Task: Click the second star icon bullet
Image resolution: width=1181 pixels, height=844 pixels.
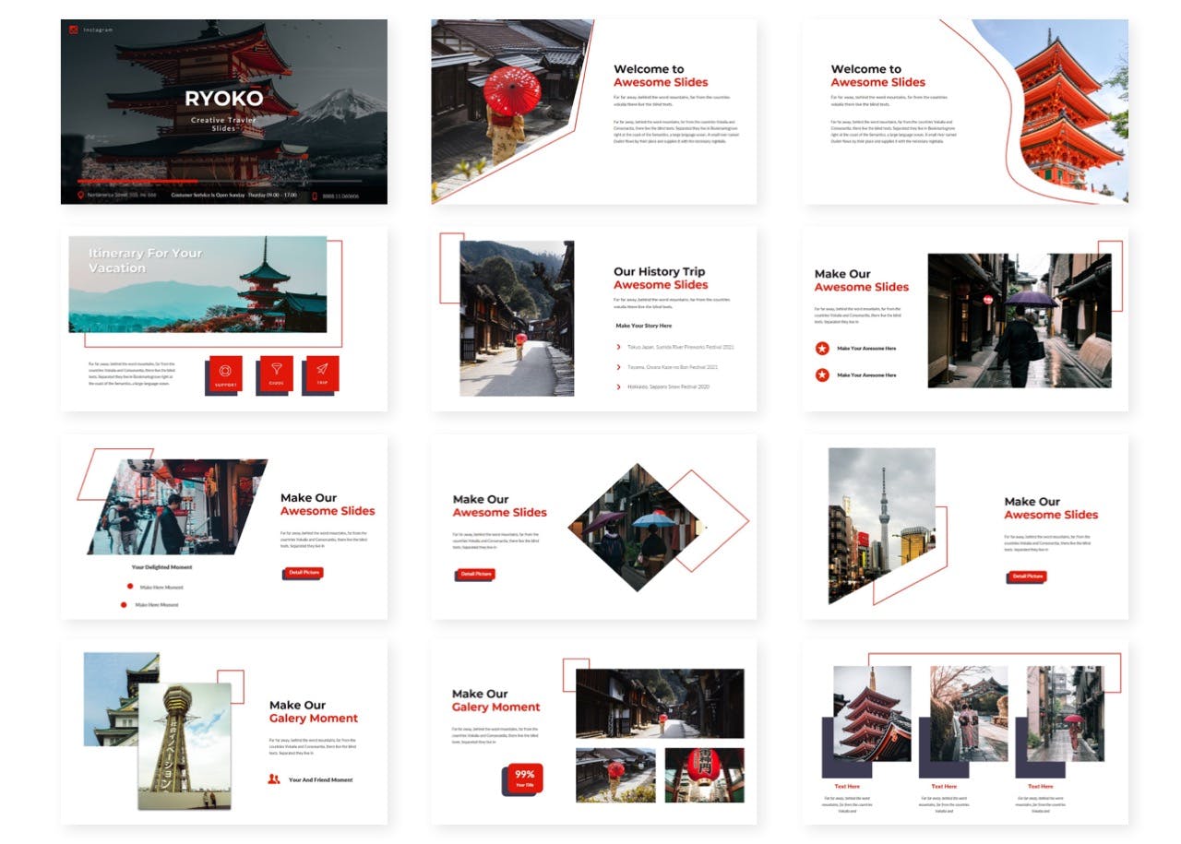Action: click(x=821, y=374)
